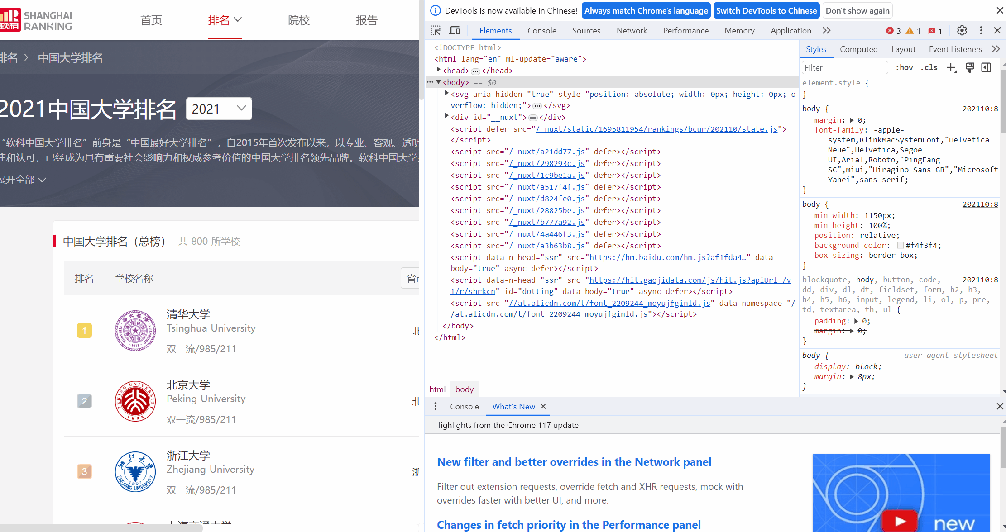
Task: Open the 2021 year dropdown
Action: click(x=219, y=109)
